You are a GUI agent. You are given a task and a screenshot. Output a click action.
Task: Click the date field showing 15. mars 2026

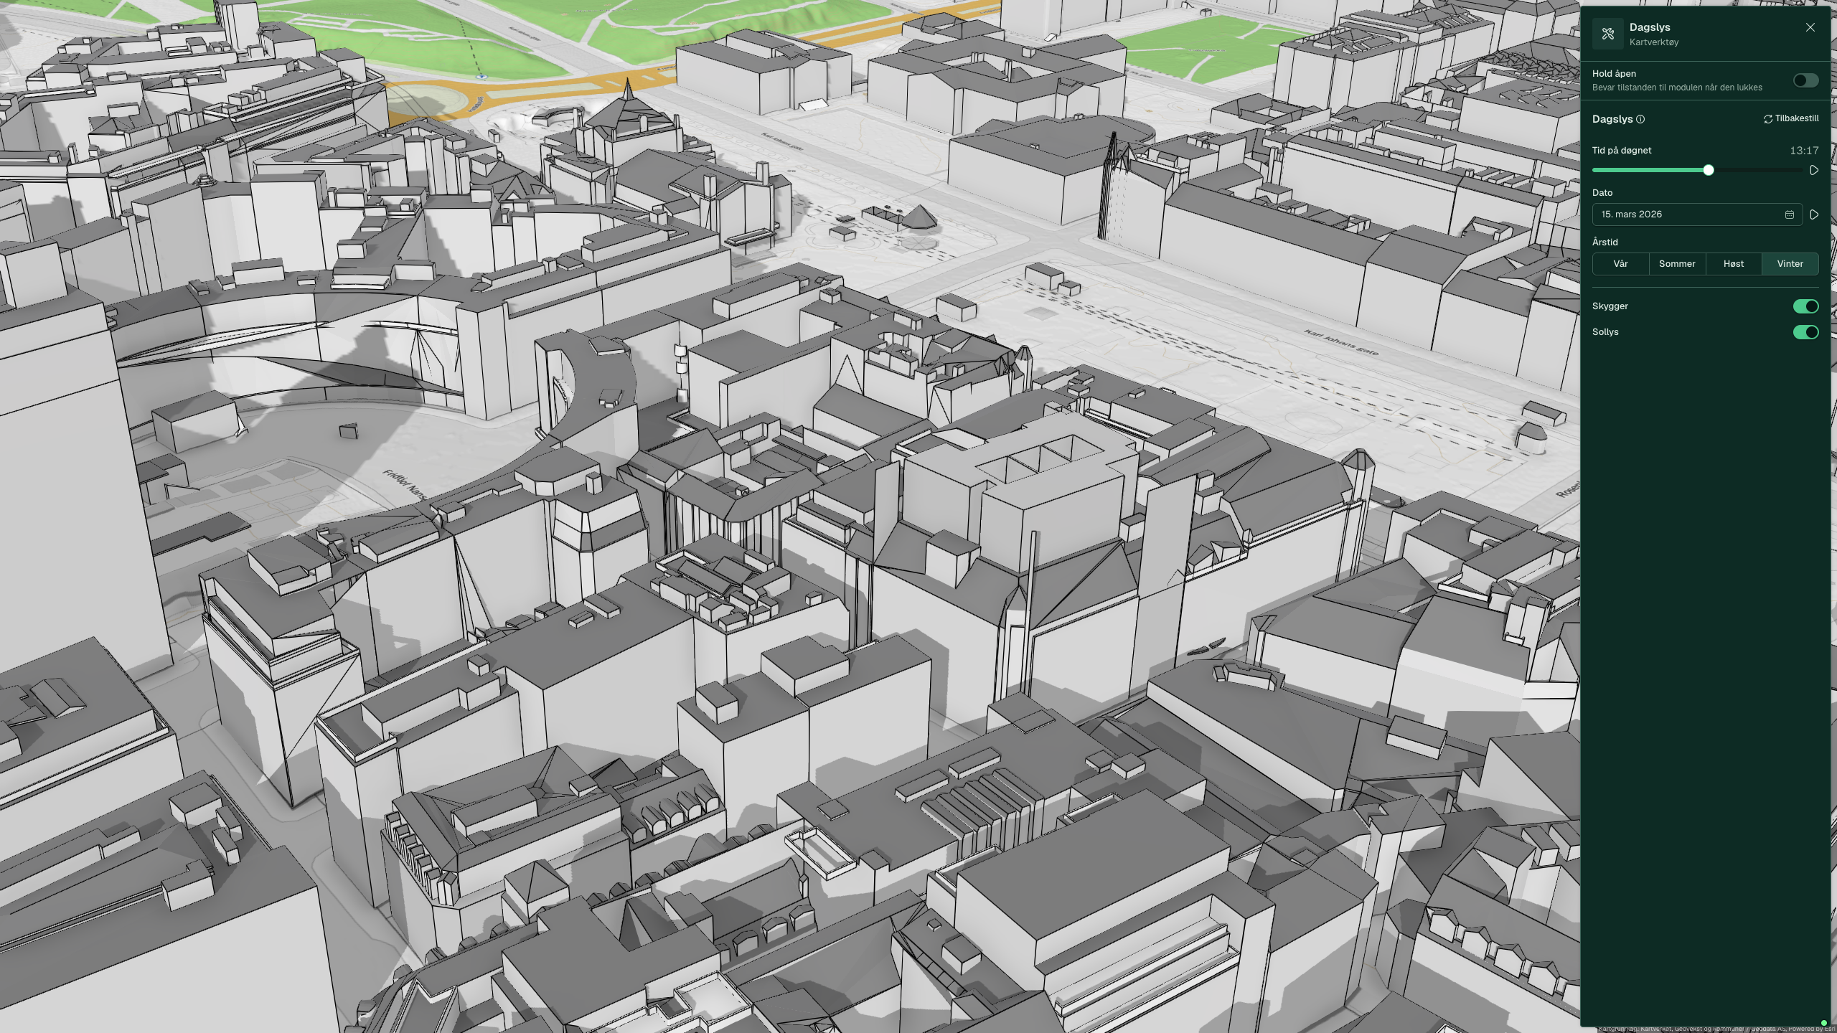pyautogui.click(x=1697, y=214)
